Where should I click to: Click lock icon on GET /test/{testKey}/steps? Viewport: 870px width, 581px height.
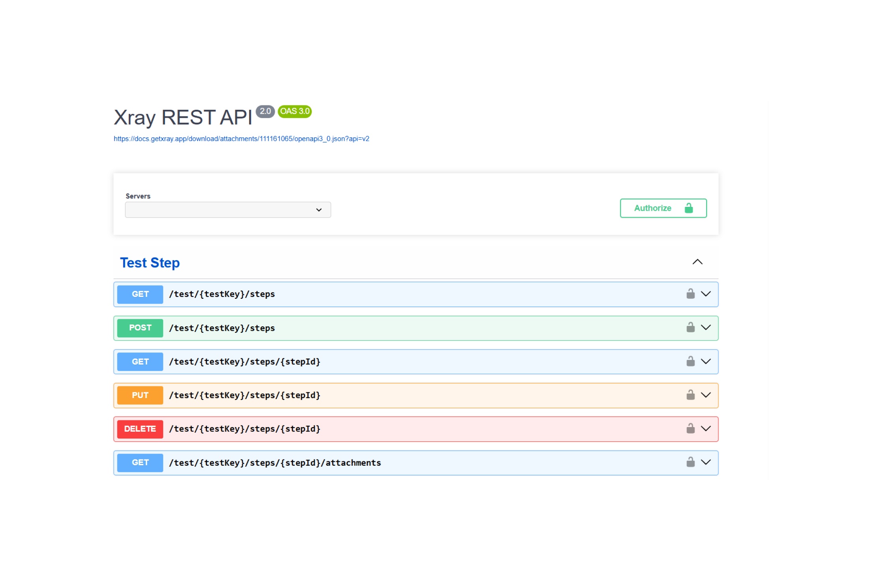tap(690, 294)
